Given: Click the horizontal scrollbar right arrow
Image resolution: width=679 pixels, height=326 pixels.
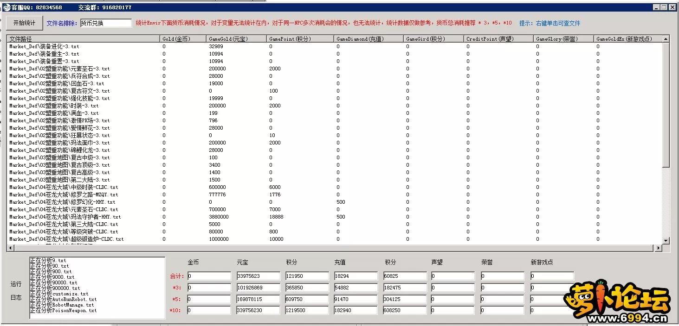Looking at the screenshot, I should [659, 248].
